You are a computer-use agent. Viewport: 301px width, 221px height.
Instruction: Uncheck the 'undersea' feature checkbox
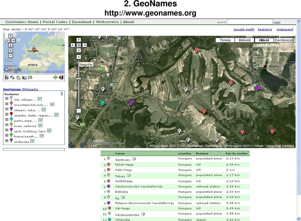(32, 141)
